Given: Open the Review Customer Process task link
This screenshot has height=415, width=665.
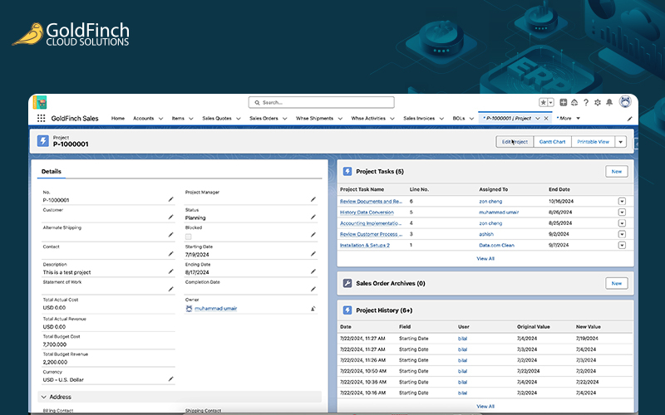Looking at the screenshot, I should 371,234.
